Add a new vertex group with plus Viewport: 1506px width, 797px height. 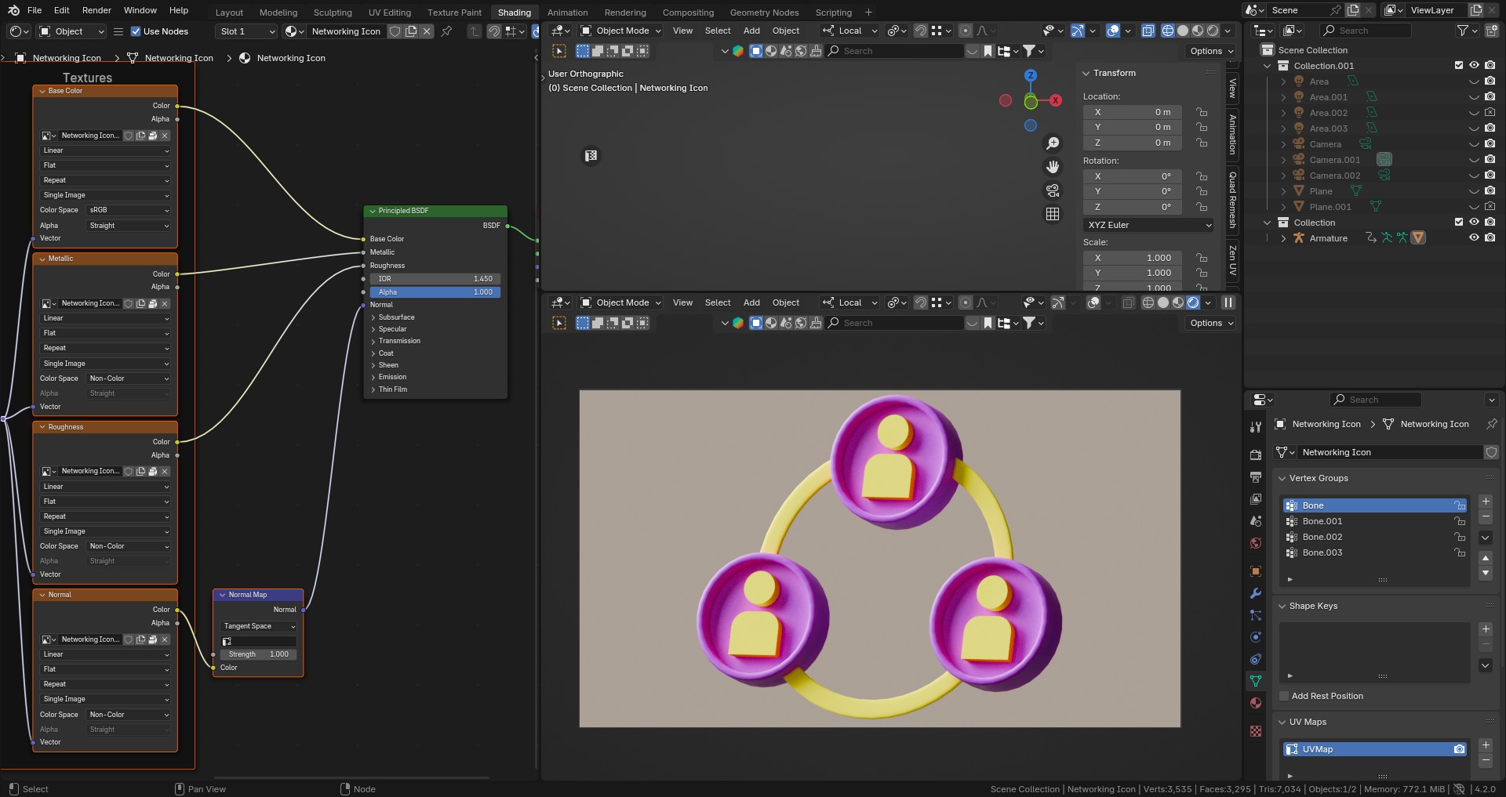coord(1486,502)
